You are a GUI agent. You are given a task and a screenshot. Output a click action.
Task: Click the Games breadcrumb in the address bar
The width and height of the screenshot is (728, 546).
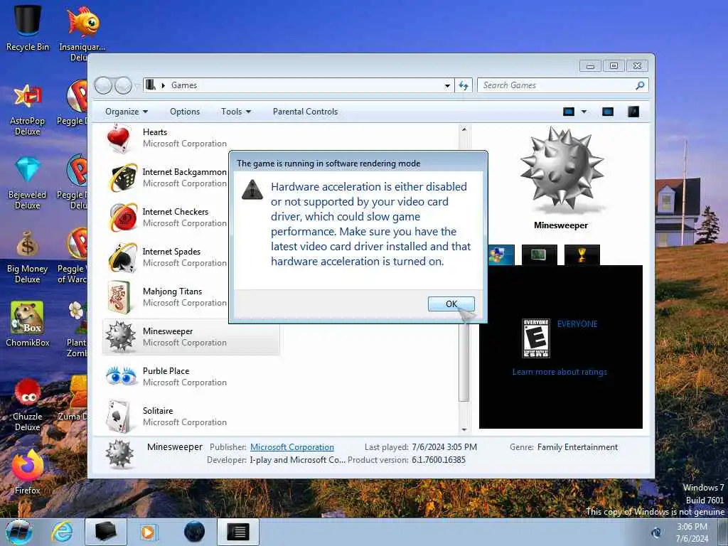click(184, 85)
